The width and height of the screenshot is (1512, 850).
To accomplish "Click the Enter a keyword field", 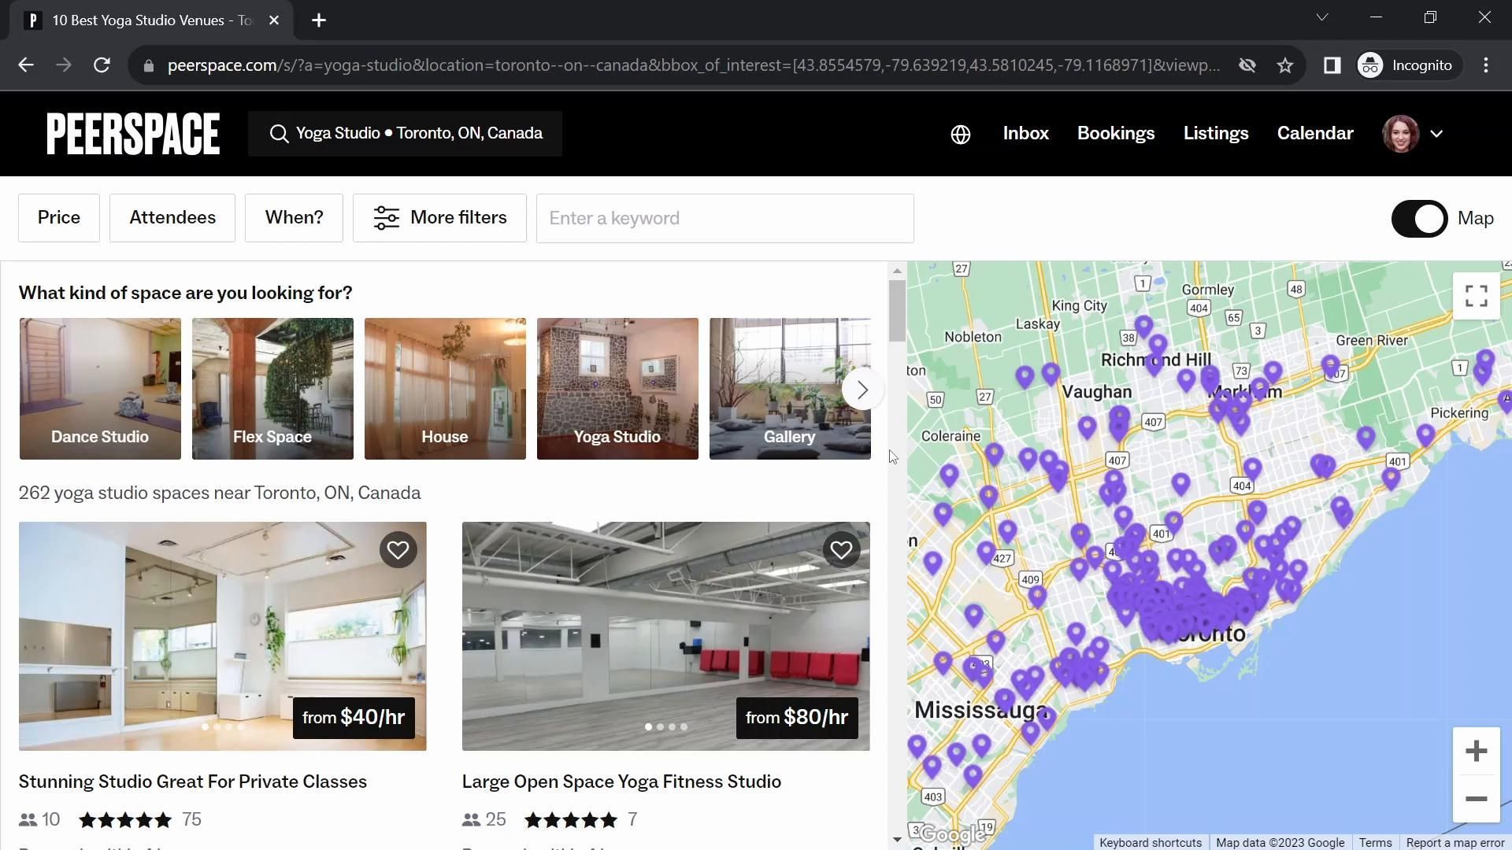I will (724, 219).
